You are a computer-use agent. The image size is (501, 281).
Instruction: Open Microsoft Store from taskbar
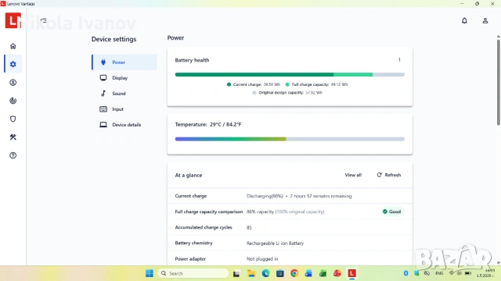280,273
